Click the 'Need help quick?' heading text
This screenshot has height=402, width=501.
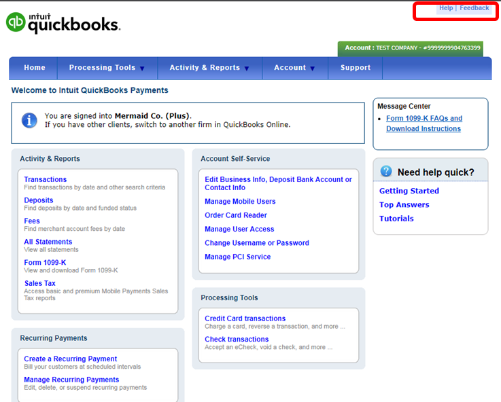click(436, 172)
